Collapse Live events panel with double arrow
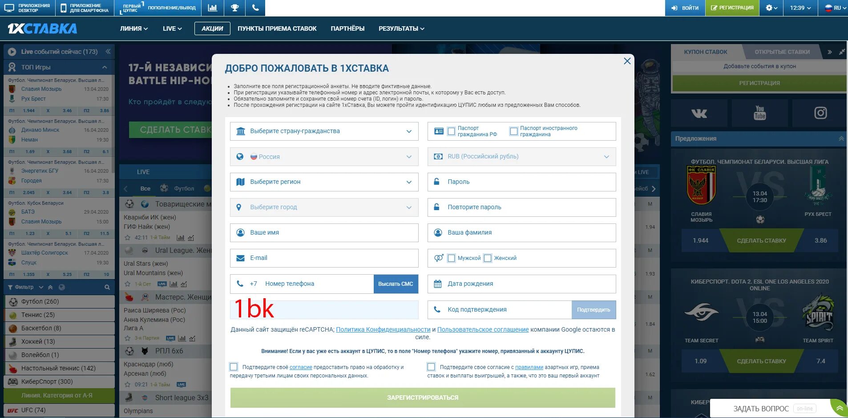848x418 pixels. pos(108,52)
